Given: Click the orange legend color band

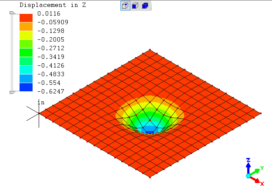Looking at the screenshot, I should 26,26.
